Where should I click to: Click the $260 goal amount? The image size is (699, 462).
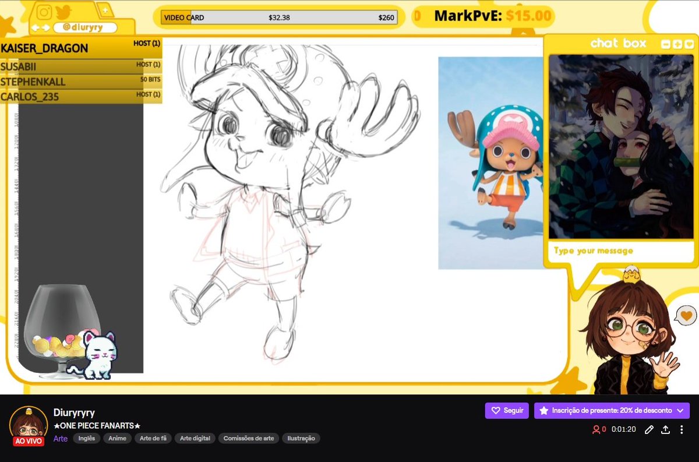coord(386,17)
